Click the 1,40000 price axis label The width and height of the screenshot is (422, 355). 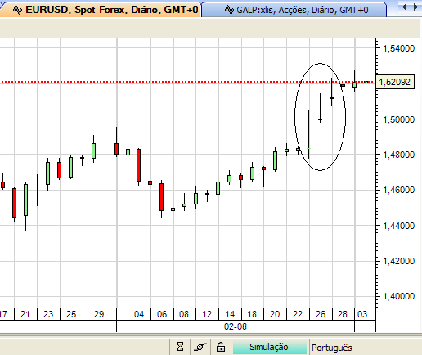coord(398,296)
